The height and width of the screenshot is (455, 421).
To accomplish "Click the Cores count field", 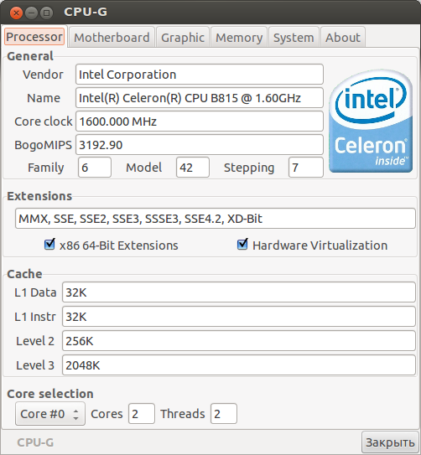I will 142,413.
